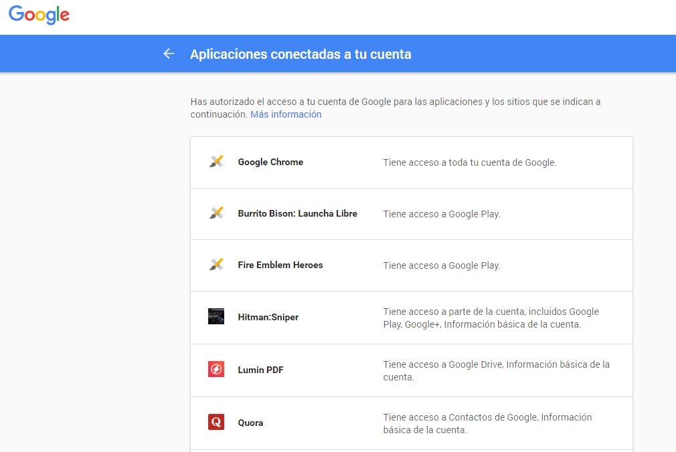Screen dimensions: 676x452
Task: Click the Google logo
Action: (39, 15)
